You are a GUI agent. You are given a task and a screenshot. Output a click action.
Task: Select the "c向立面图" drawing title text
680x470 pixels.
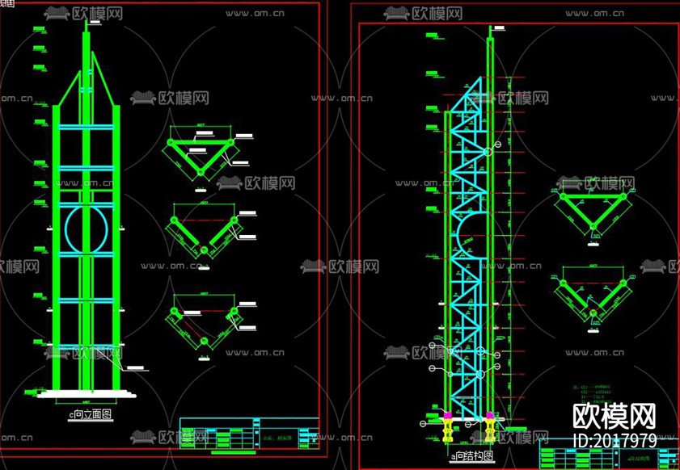point(91,414)
